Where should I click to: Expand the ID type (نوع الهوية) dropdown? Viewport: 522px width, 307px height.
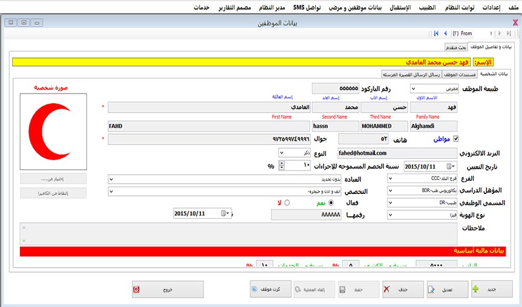(390, 215)
